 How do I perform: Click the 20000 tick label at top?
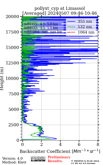(x=12, y=16)
